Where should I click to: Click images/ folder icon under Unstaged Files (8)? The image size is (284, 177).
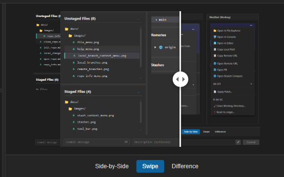tap(70, 35)
